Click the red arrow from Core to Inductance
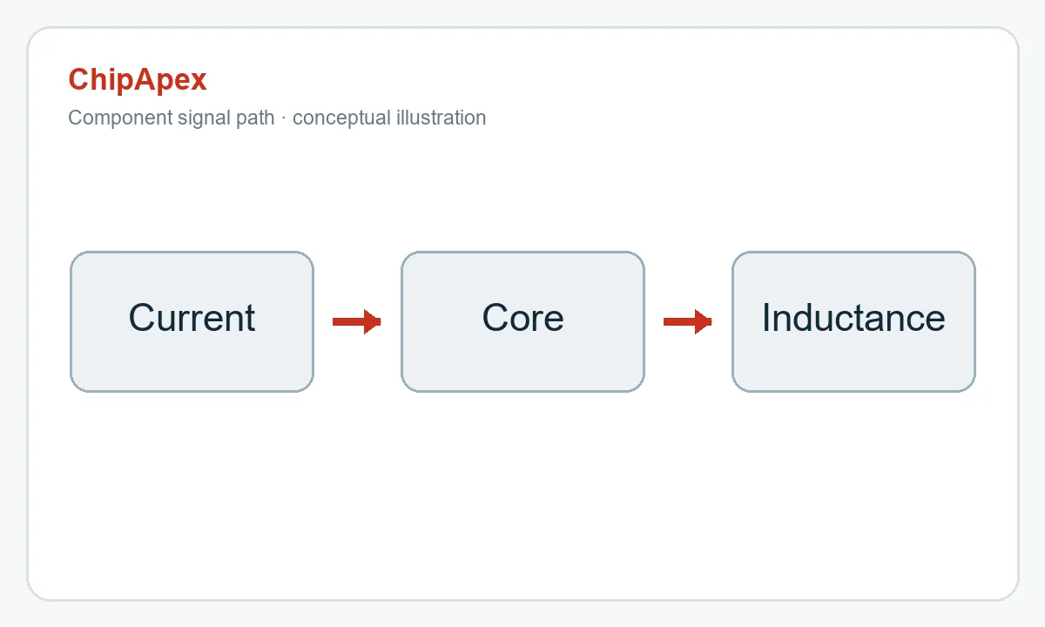1045x627 pixels. [688, 322]
